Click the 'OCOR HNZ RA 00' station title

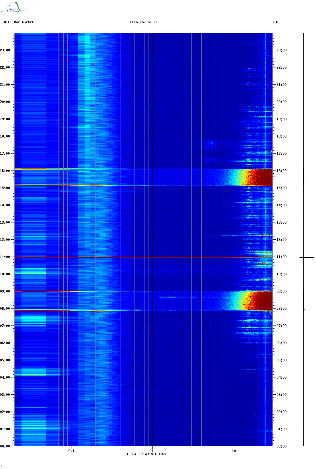point(144,22)
